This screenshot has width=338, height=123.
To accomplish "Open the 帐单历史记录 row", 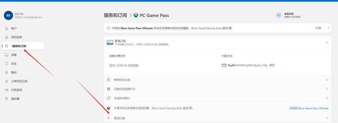I will (218, 80).
